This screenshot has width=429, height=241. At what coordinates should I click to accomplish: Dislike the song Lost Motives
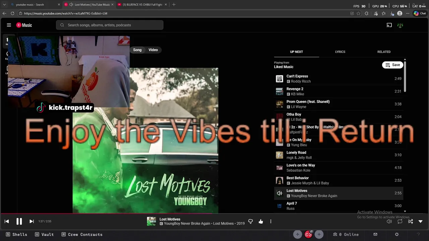tap(250, 221)
